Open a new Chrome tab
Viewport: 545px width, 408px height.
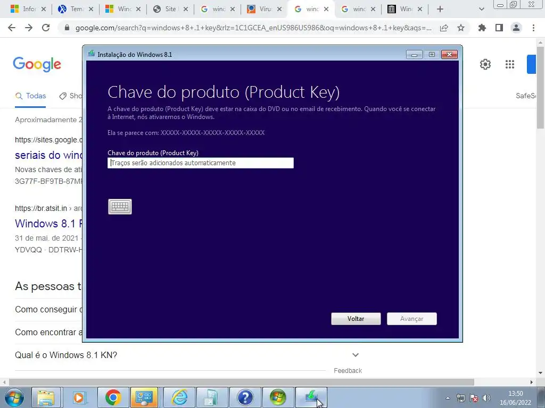[x=440, y=9]
